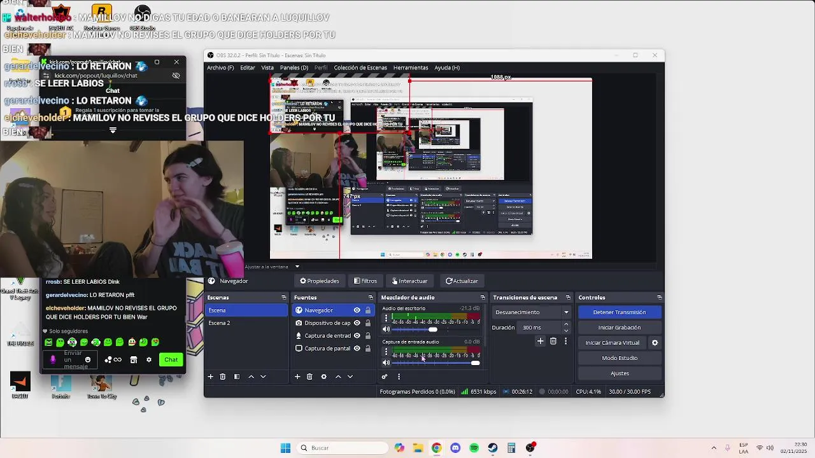Click Detener Transmisión button
Viewport: 815px width, 458px height.
[x=620, y=312]
